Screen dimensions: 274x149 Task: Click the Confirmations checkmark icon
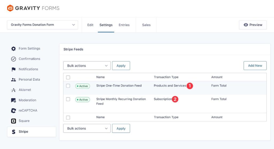pyautogui.click(x=13, y=59)
